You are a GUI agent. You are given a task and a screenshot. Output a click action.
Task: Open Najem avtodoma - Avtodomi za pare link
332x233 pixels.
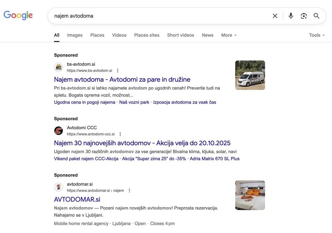click(x=122, y=79)
